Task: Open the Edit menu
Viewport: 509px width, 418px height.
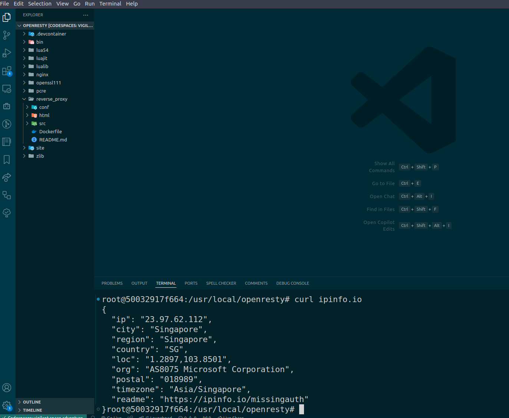Action: point(19,4)
